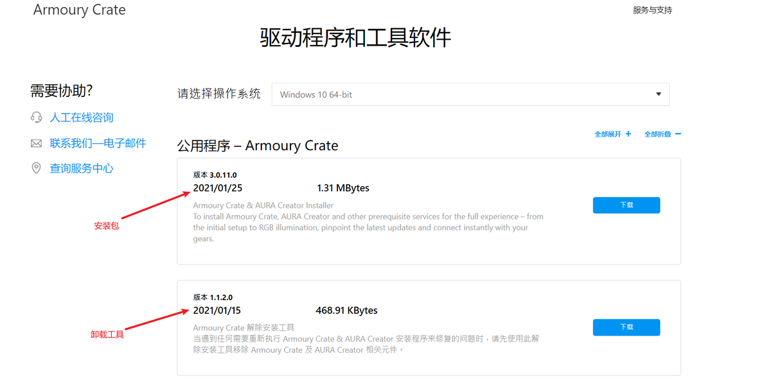Click the date 2021/01/15

[x=217, y=311]
